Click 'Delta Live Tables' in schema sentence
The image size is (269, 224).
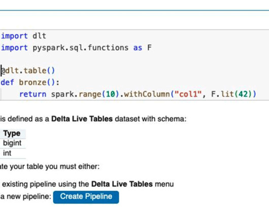tap(82, 119)
